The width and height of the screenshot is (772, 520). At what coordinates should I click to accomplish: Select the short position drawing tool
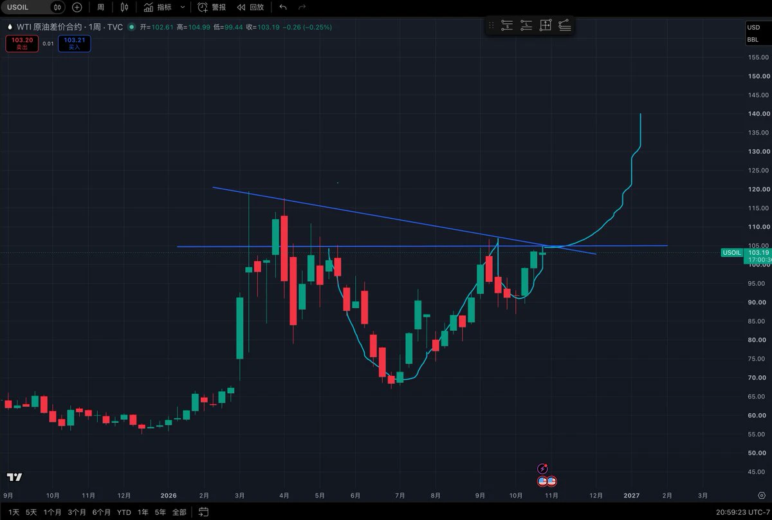[x=507, y=26]
